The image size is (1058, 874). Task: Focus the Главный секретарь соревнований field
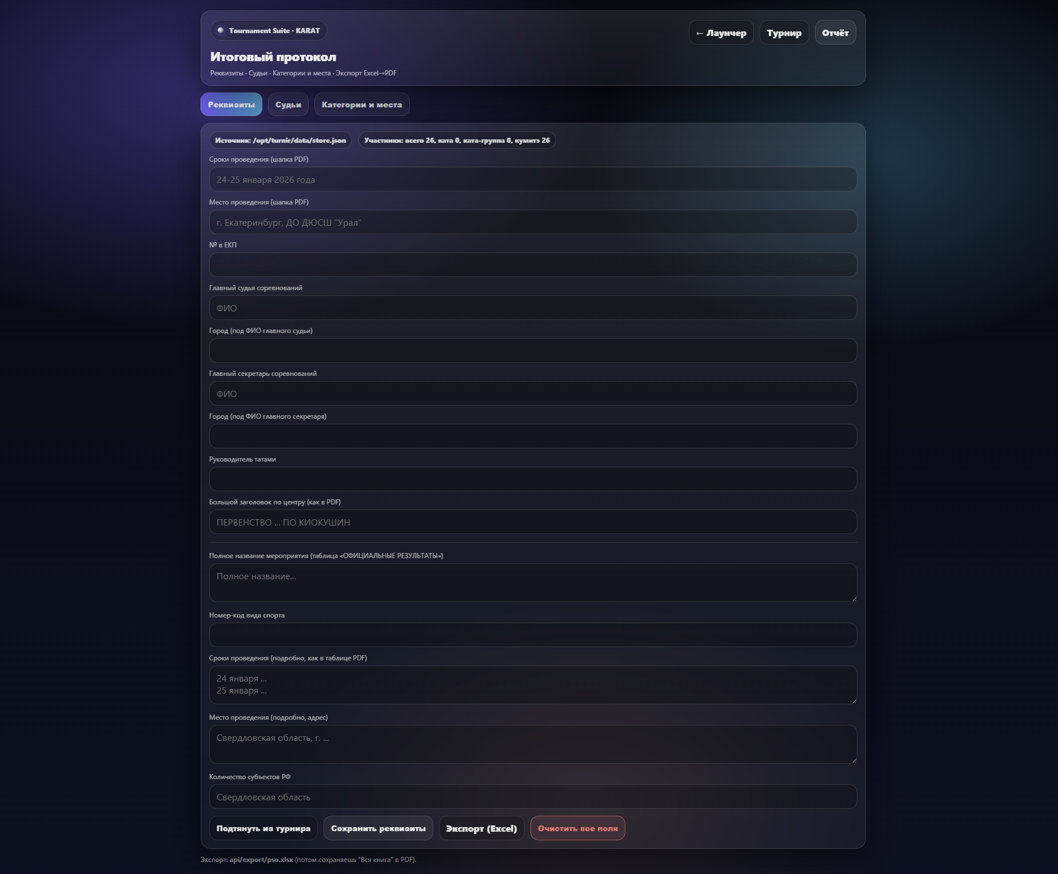click(x=533, y=394)
